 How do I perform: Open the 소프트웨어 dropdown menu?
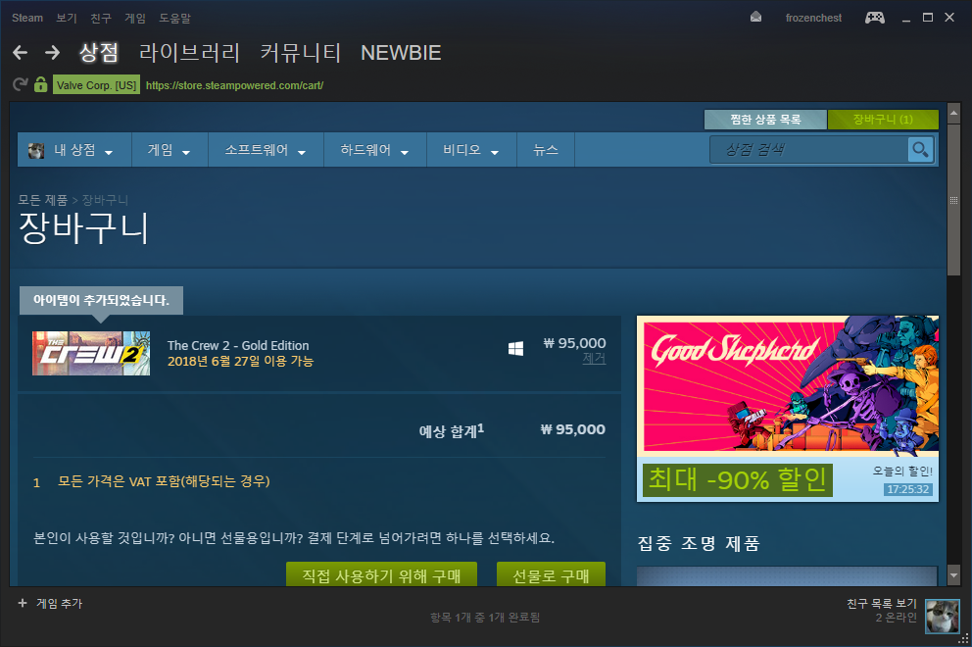266,150
